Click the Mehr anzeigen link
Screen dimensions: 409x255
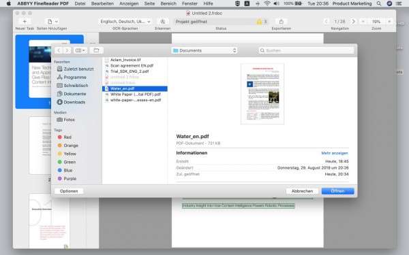pos(335,153)
